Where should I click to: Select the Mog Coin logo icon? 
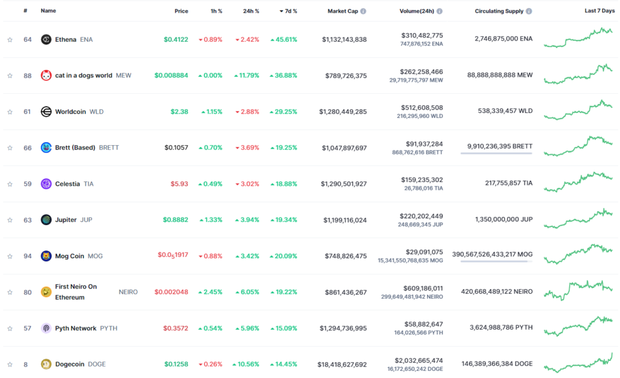pos(46,256)
